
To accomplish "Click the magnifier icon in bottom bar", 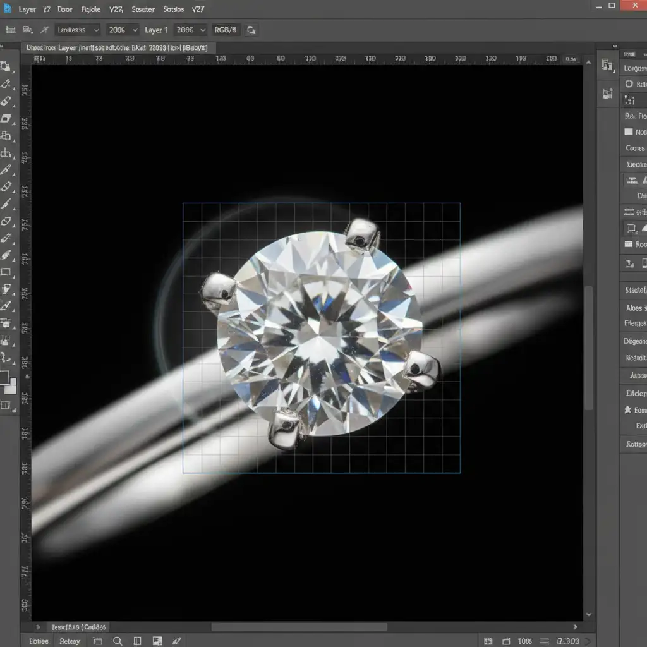I will 118,641.
